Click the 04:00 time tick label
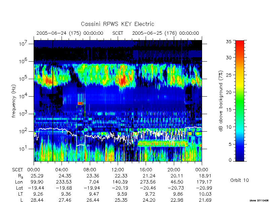 [62, 170]
